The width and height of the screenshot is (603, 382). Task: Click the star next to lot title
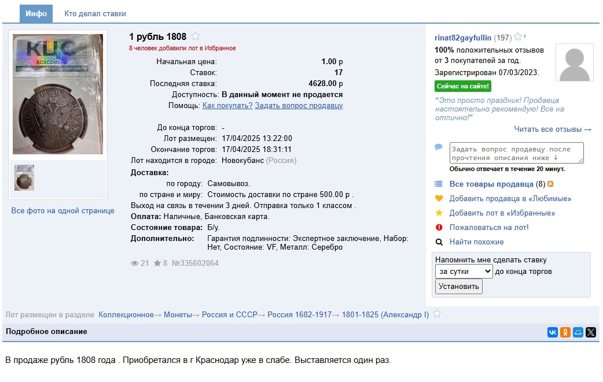click(x=196, y=36)
